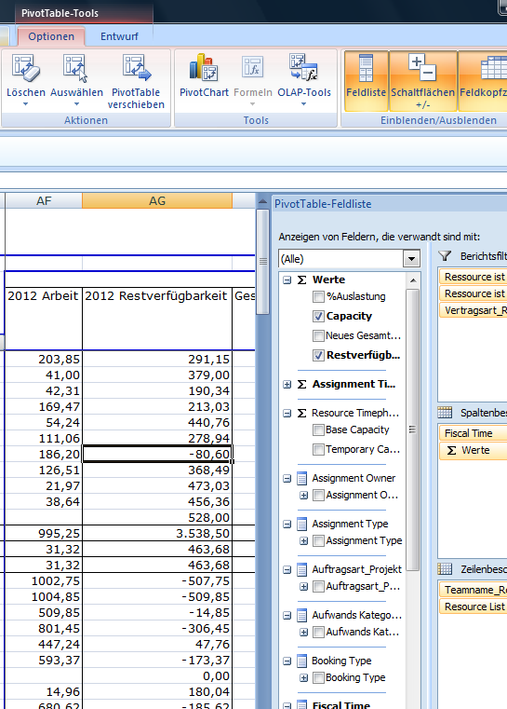Check the Assignment O... field
507x709 pixels.
(318, 495)
